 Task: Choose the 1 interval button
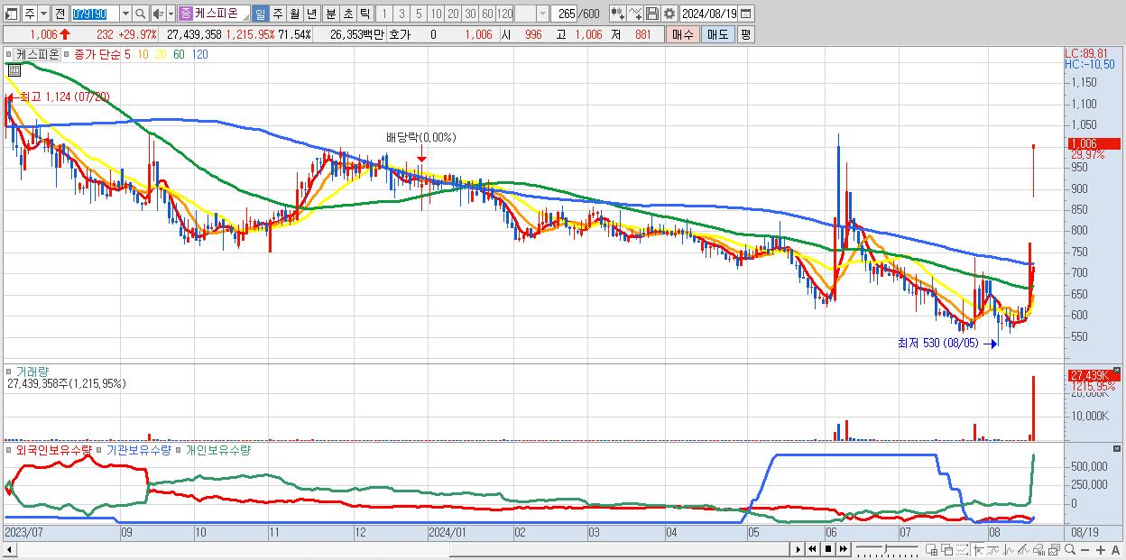(x=384, y=14)
